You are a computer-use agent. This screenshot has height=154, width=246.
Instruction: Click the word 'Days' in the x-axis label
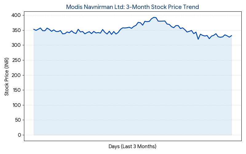114,146
